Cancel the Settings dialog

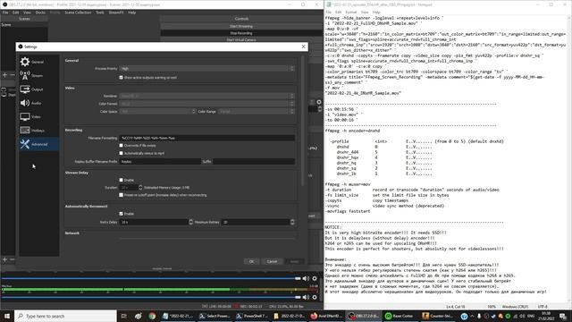pyautogui.click(x=272, y=261)
